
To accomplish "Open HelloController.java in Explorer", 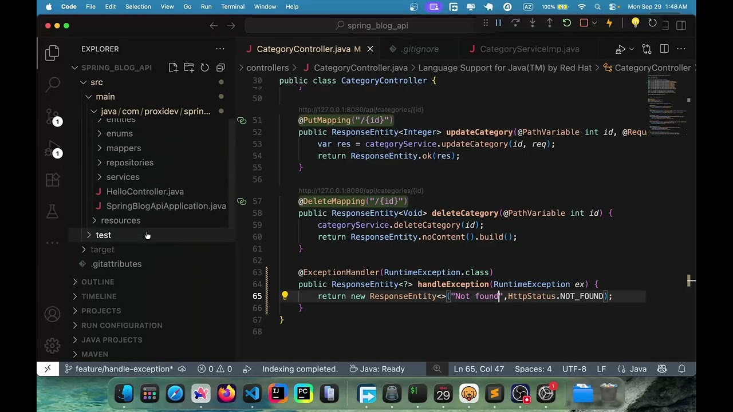I will [145, 192].
